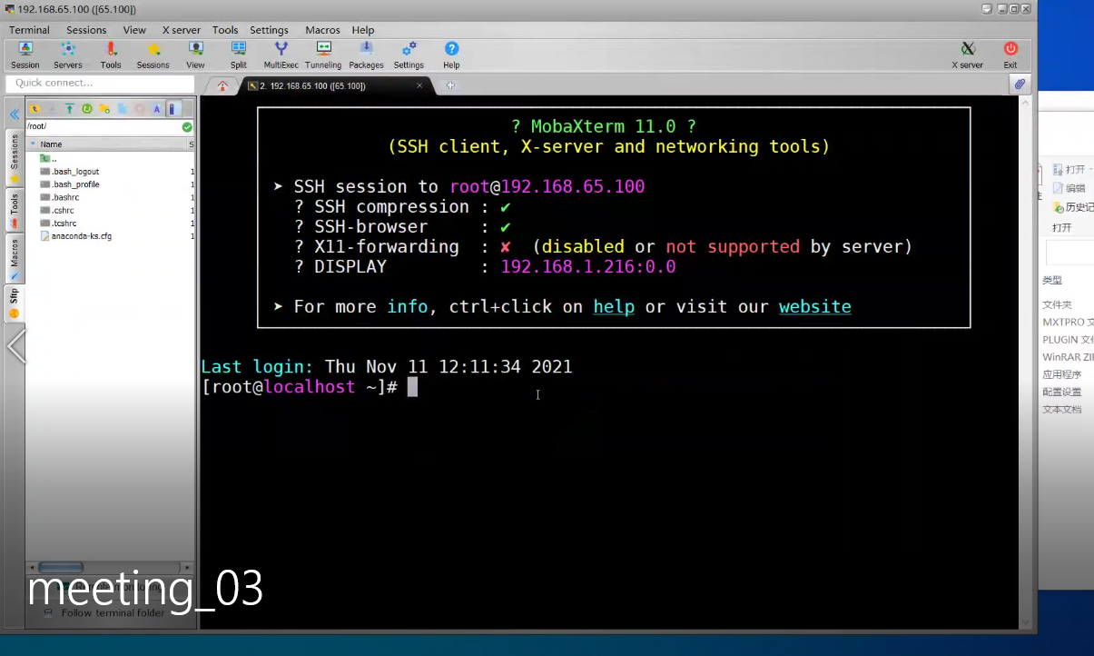Click the Packages toolbar icon
Image resolution: width=1094 pixels, height=656 pixels.
pyautogui.click(x=366, y=55)
